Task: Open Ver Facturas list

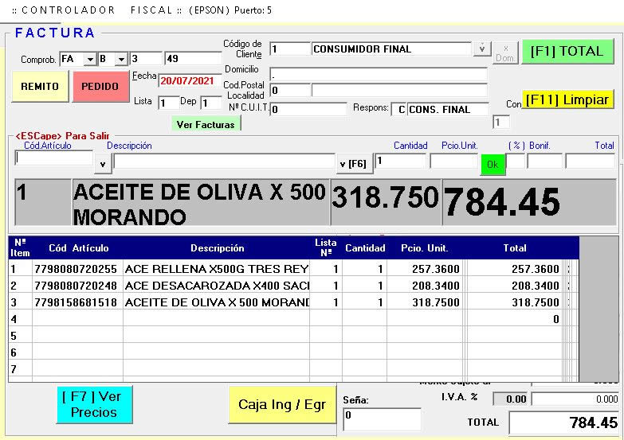Action: 206,124
